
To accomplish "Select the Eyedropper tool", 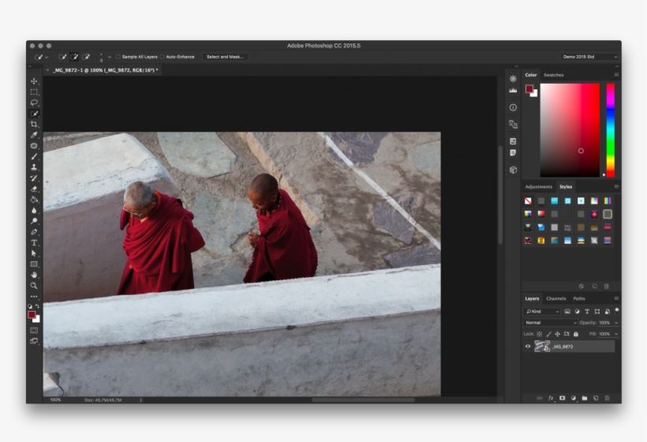I will pyautogui.click(x=34, y=135).
